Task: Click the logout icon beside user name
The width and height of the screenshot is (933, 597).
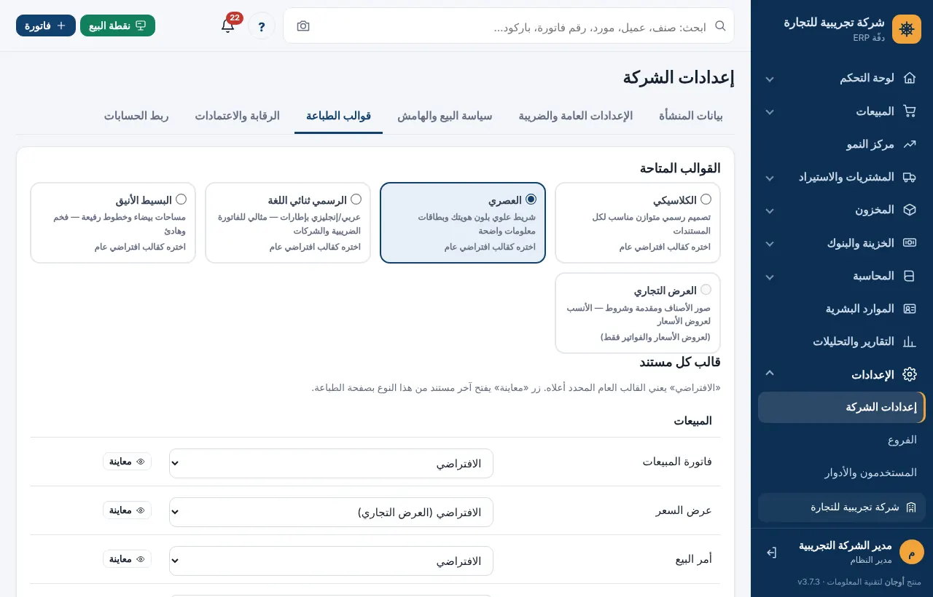Action: click(771, 553)
